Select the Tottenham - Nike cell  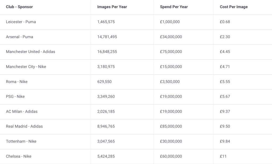click(x=21, y=142)
